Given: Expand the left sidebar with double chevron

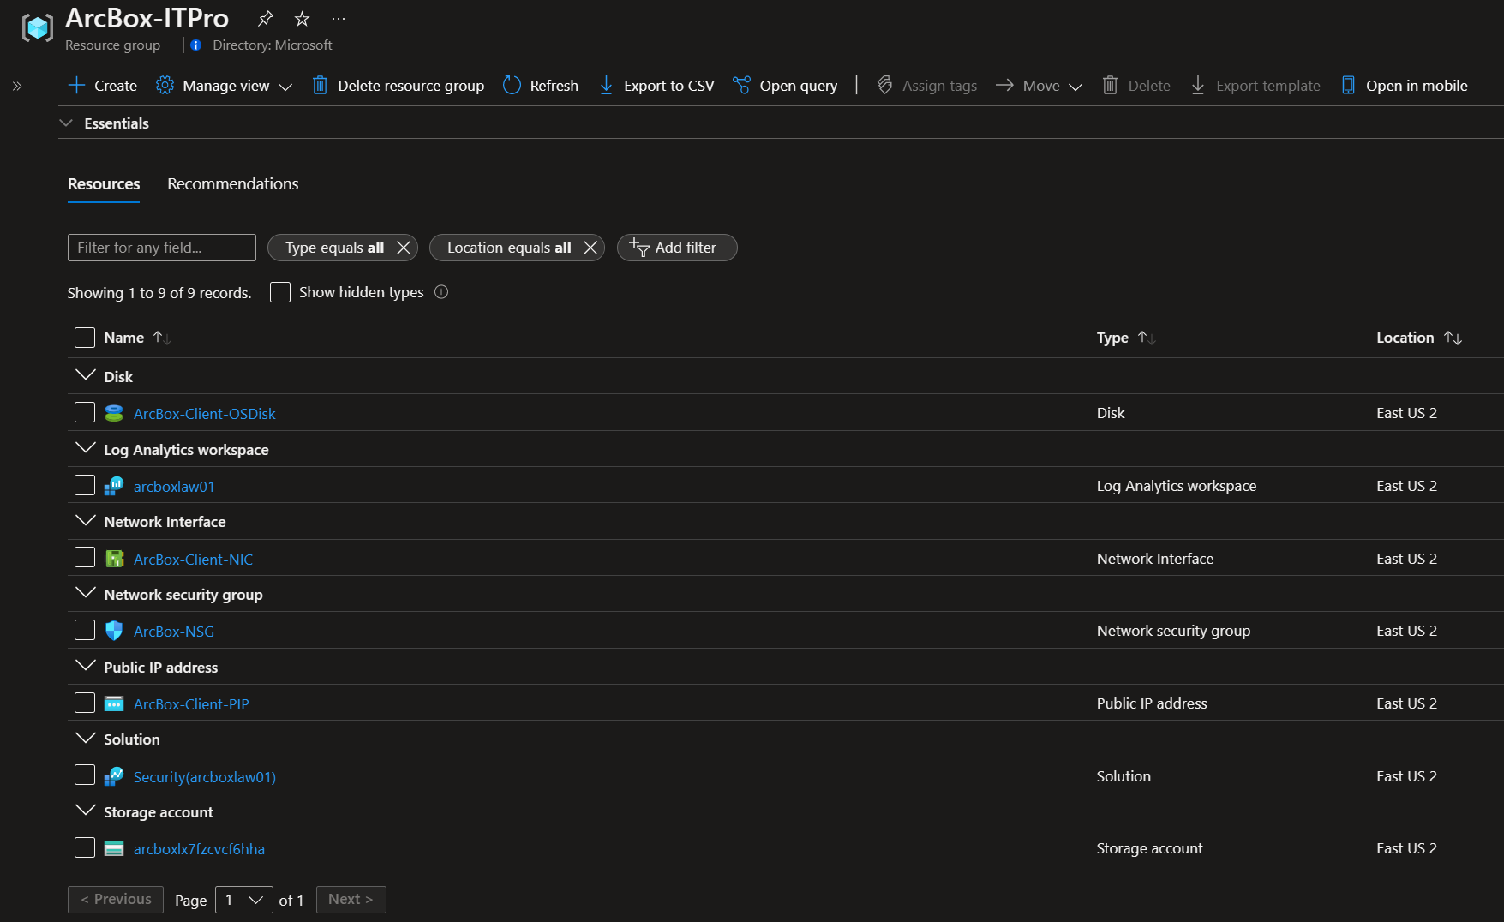Looking at the screenshot, I should click(17, 86).
